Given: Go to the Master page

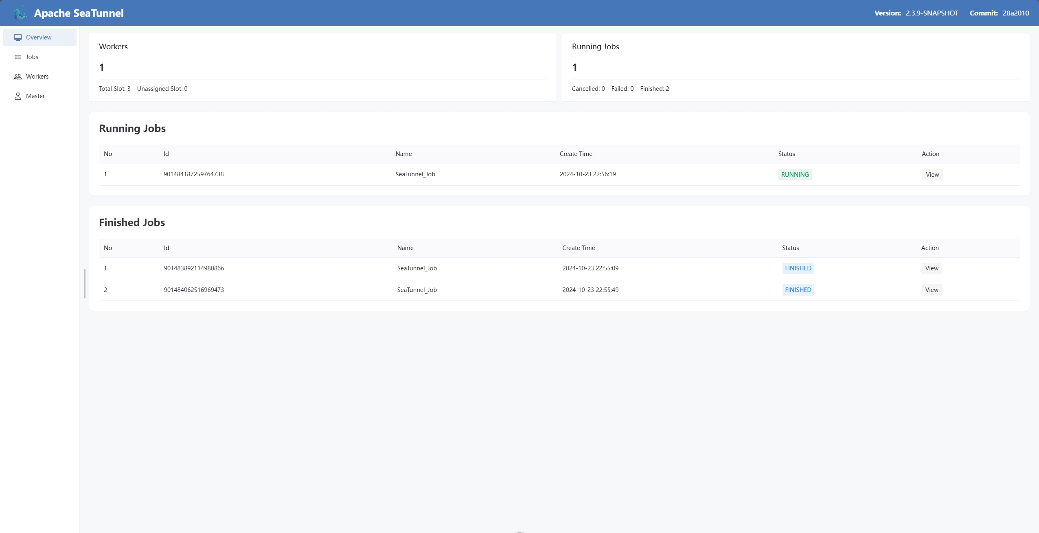Looking at the screenshot, I should pos(35,96).
